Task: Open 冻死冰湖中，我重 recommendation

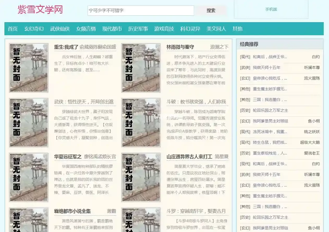Action: [x=270, y=132]
